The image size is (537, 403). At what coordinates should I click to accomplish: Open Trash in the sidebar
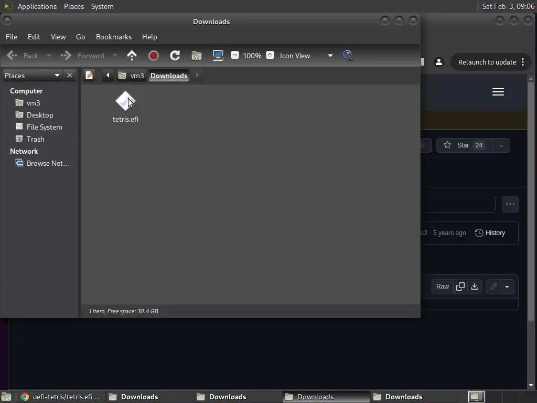(x=36, y=139)
